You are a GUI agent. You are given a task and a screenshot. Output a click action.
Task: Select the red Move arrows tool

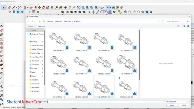tap(39, 7)
